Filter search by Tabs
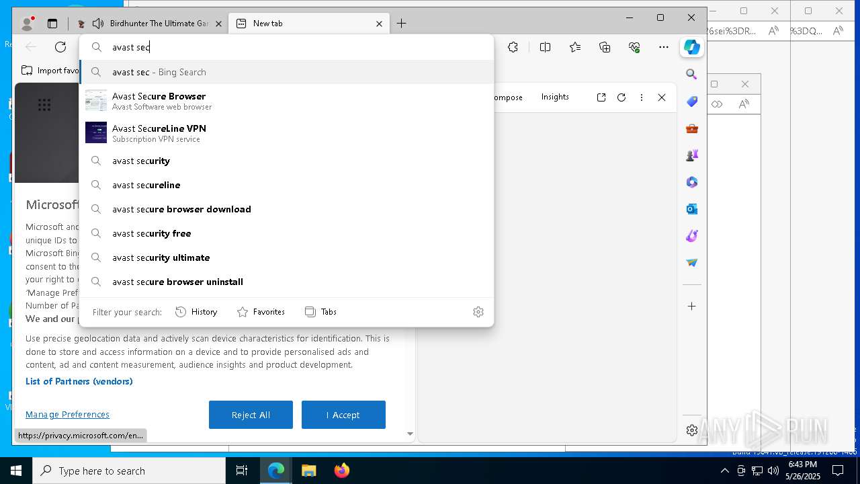Screen dimensions: 860x484 tap(320, 312)
